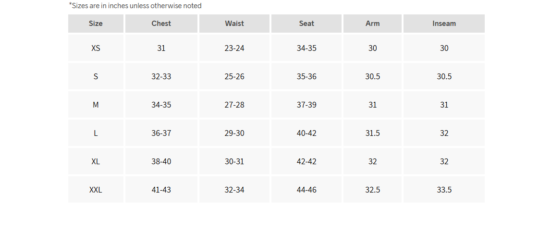539x230 pixels.
Task: Select the XS size row label
Action: pyautogui.click(x=96, y=48)
